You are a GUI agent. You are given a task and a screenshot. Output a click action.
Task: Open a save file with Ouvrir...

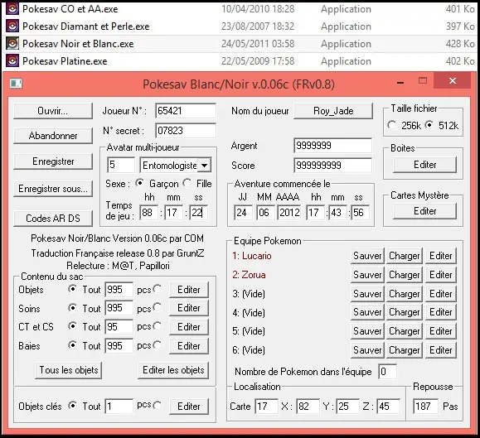[x=53, y=111]
